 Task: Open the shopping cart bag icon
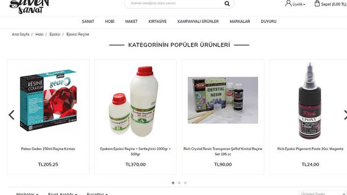(317, 4)
